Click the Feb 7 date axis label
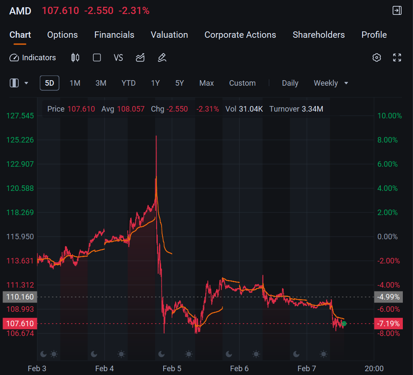The width and height of the screenshot is (413, 375). click(x=307, y=368)
